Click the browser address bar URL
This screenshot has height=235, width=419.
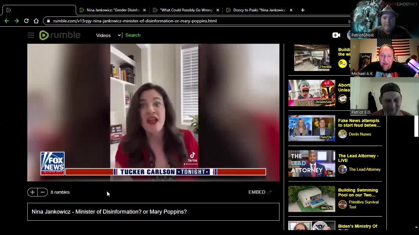tap(135, 21)
